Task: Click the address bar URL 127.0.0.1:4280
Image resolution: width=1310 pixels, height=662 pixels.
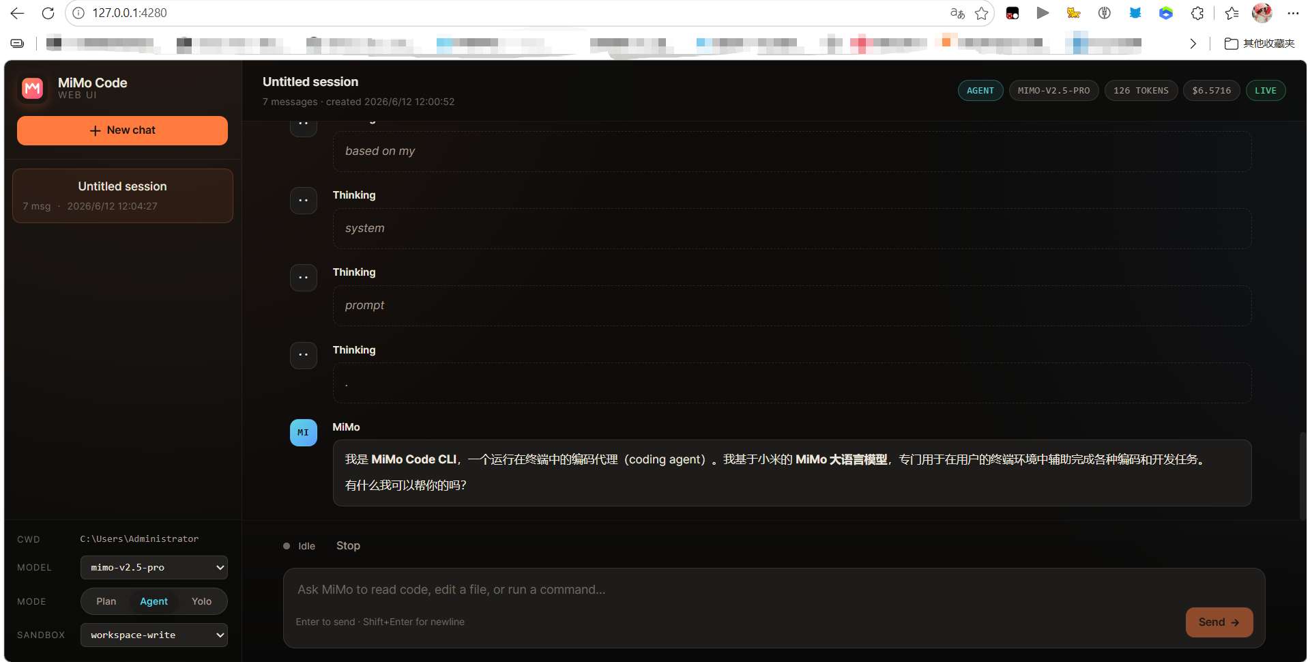Action: tap(130, 13)
